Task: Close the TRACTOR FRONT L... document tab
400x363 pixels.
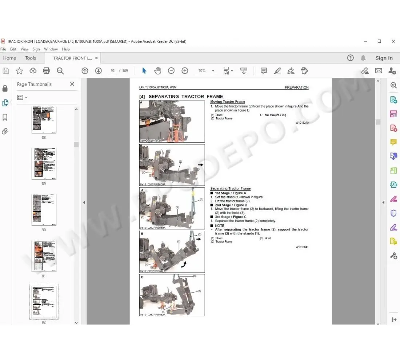Action: coord(96,58)
